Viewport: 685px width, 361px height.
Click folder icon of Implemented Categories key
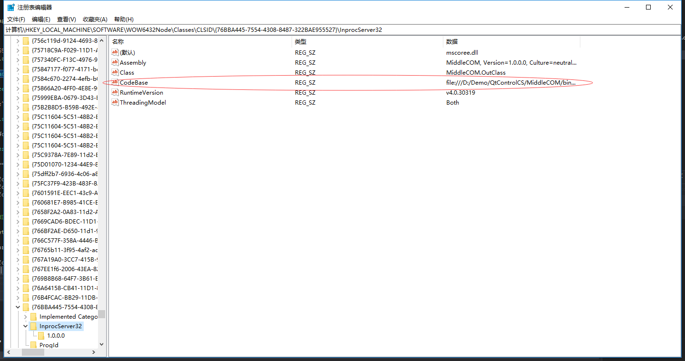pyautogui.click(x=33, y=316)
